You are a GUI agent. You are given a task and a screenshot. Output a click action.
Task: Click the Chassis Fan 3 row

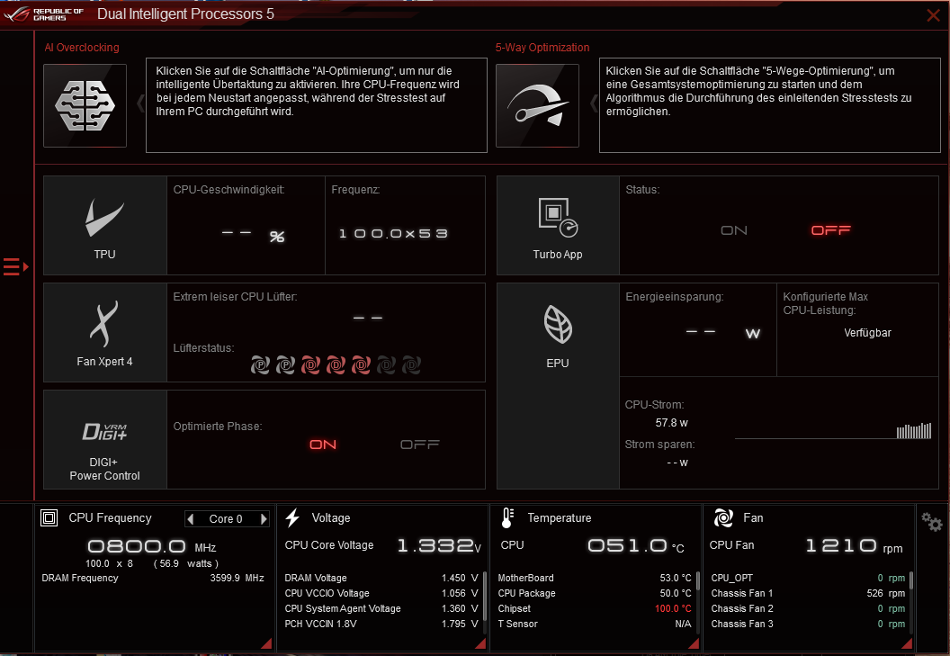tap(808, 624)
